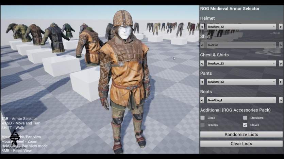The image size is (284, 159).
Task: Select next Boots option arrow
Action: 281,100
